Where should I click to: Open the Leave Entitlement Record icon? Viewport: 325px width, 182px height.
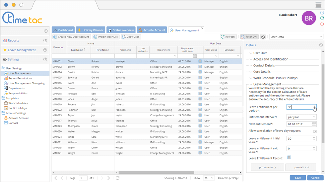[289, 158]
